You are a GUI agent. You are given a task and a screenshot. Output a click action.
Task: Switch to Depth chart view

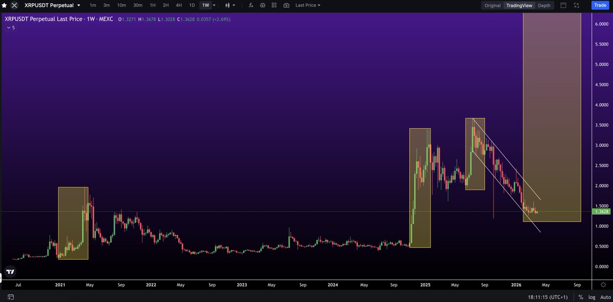coord(544,5)
